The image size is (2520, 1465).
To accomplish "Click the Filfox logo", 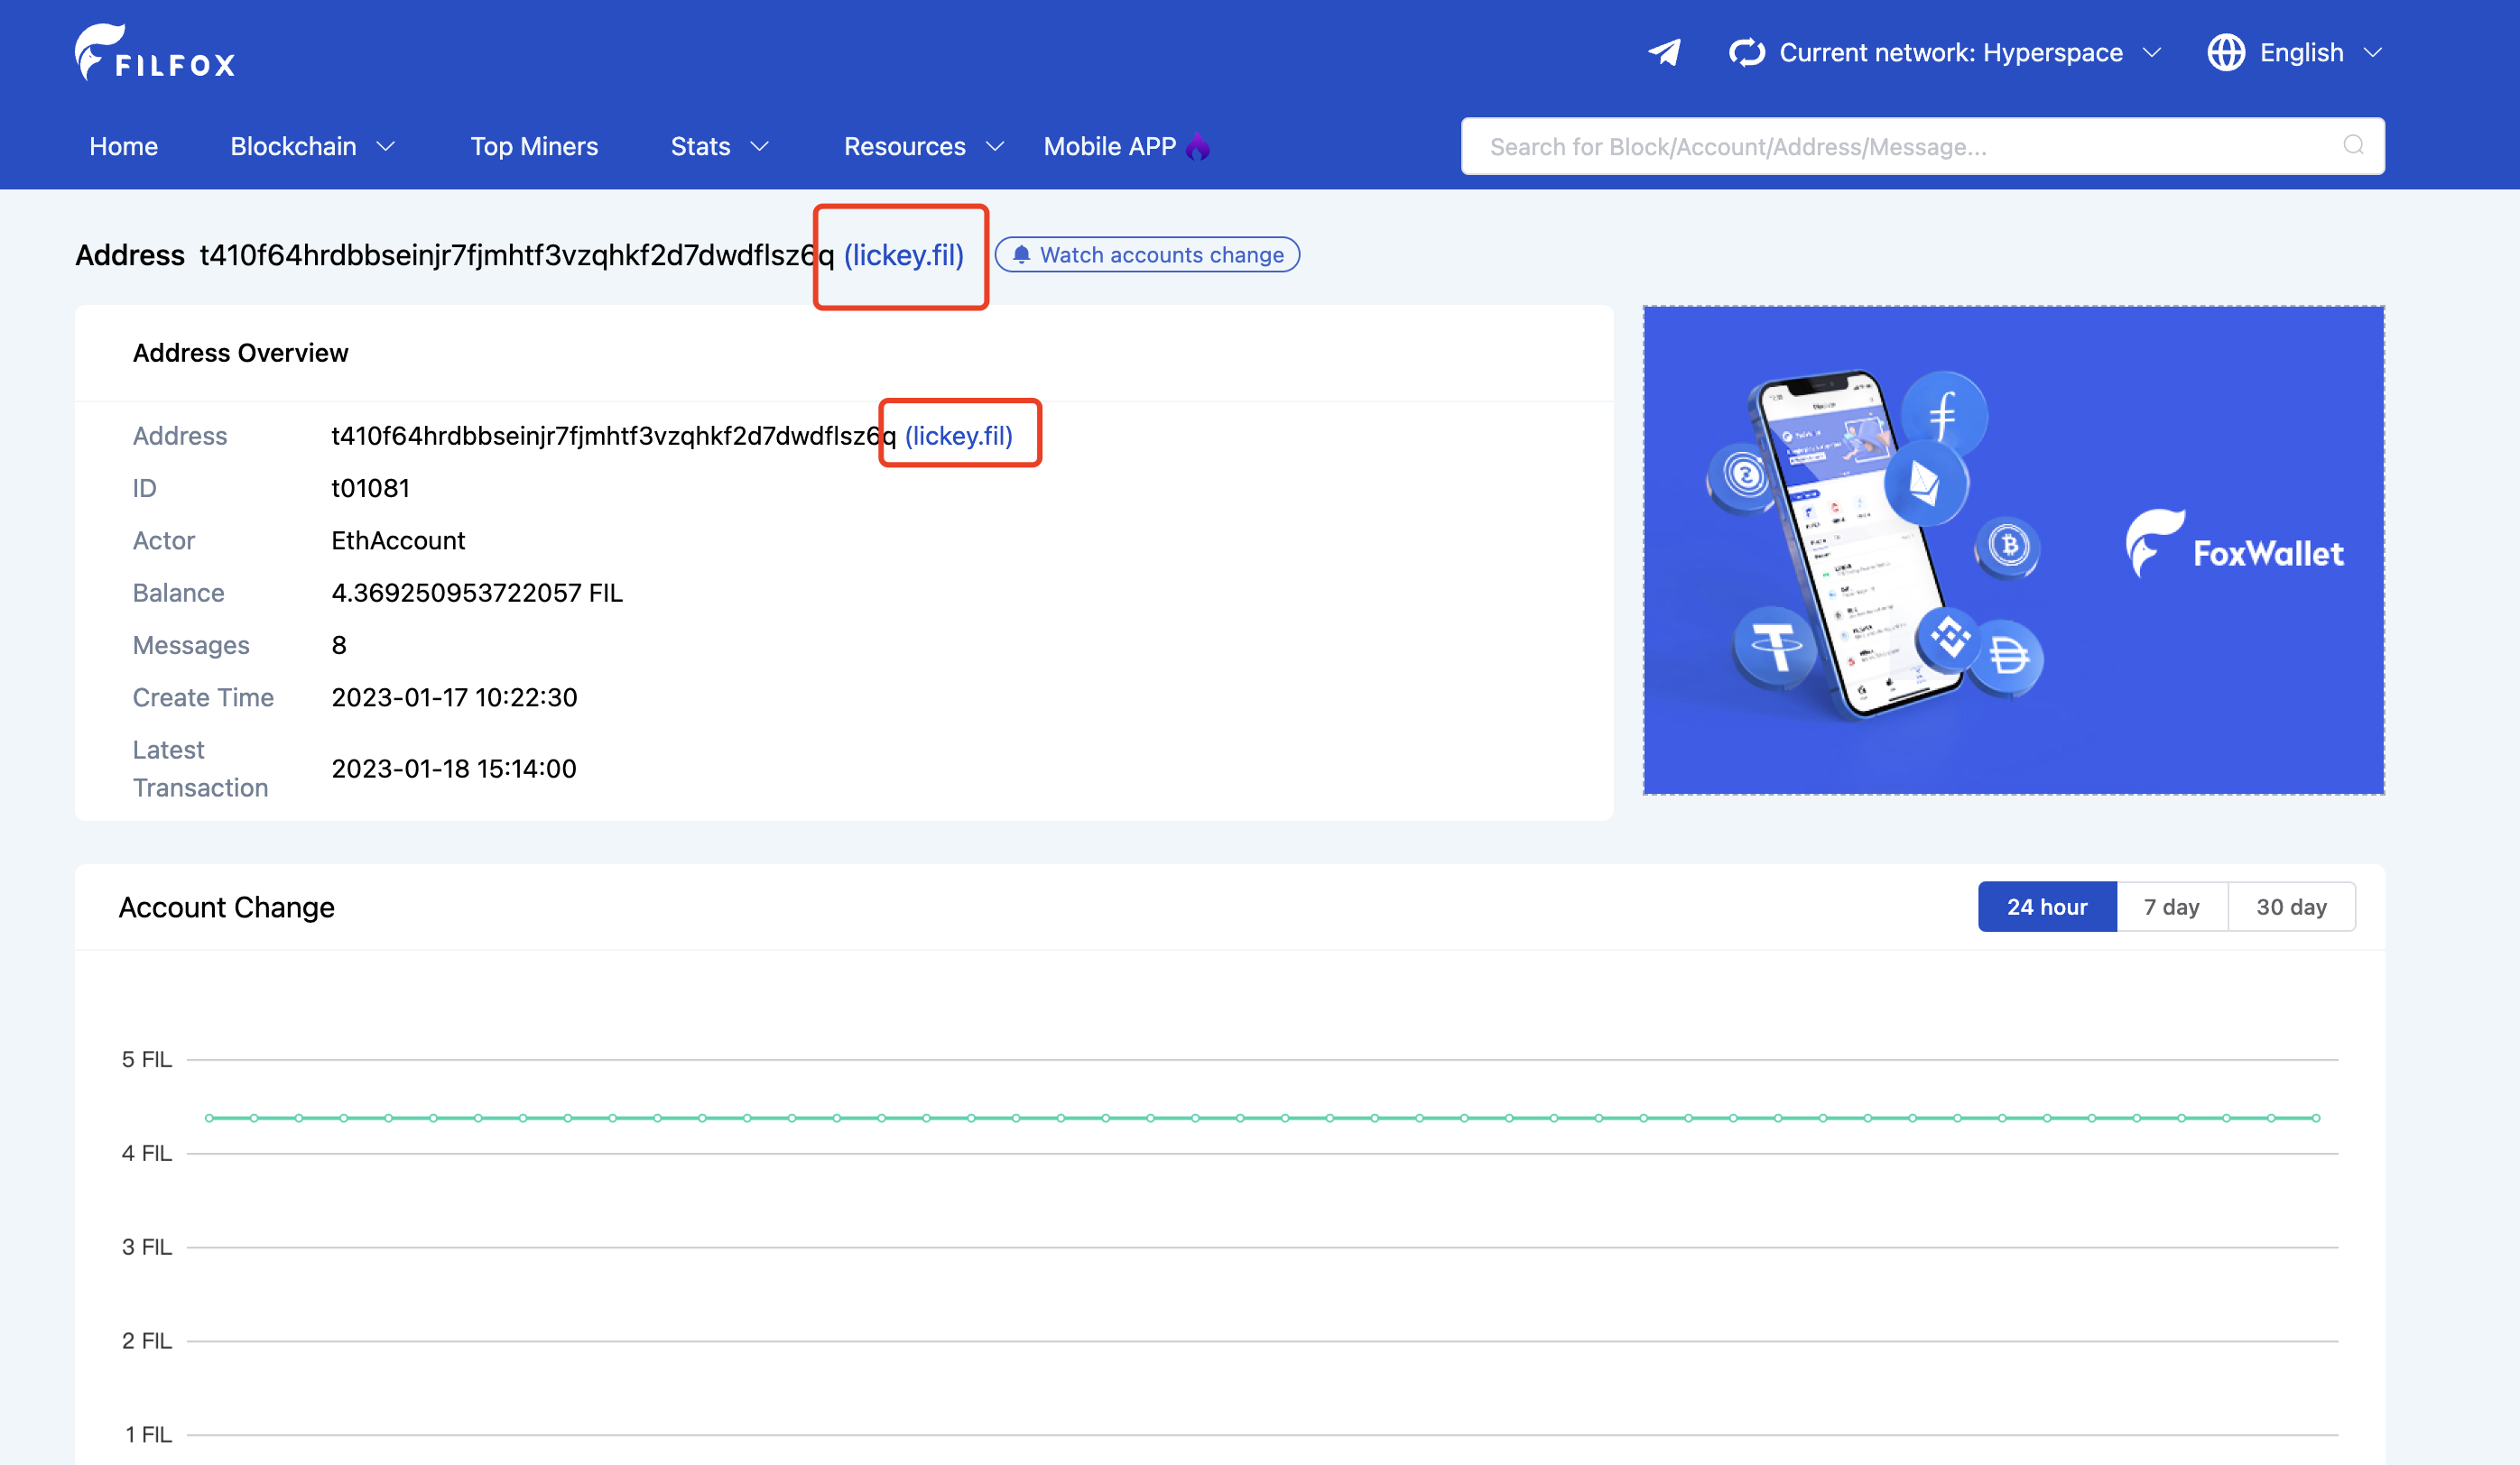I will click(x=155, y=51).
